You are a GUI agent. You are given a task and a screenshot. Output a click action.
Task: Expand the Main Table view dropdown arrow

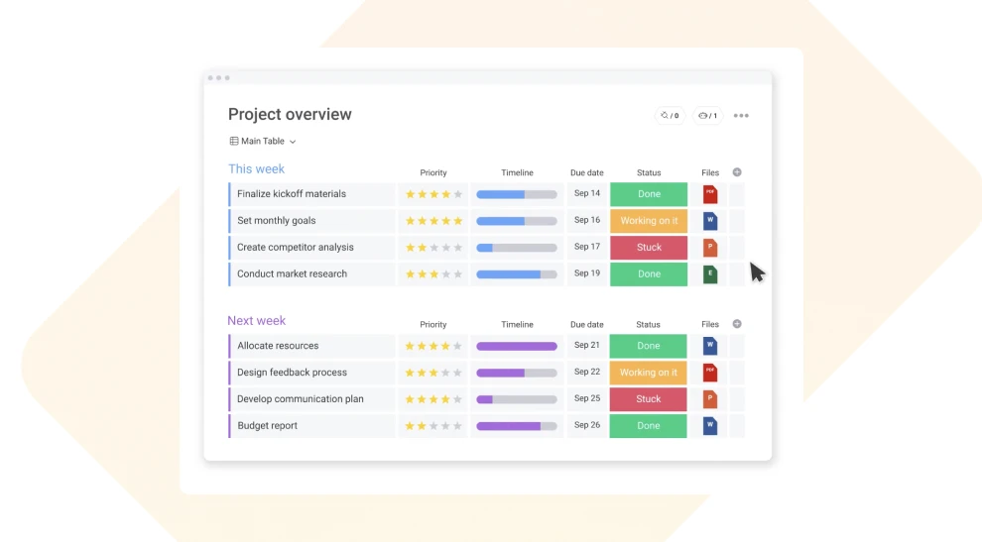tap(293, 142)
